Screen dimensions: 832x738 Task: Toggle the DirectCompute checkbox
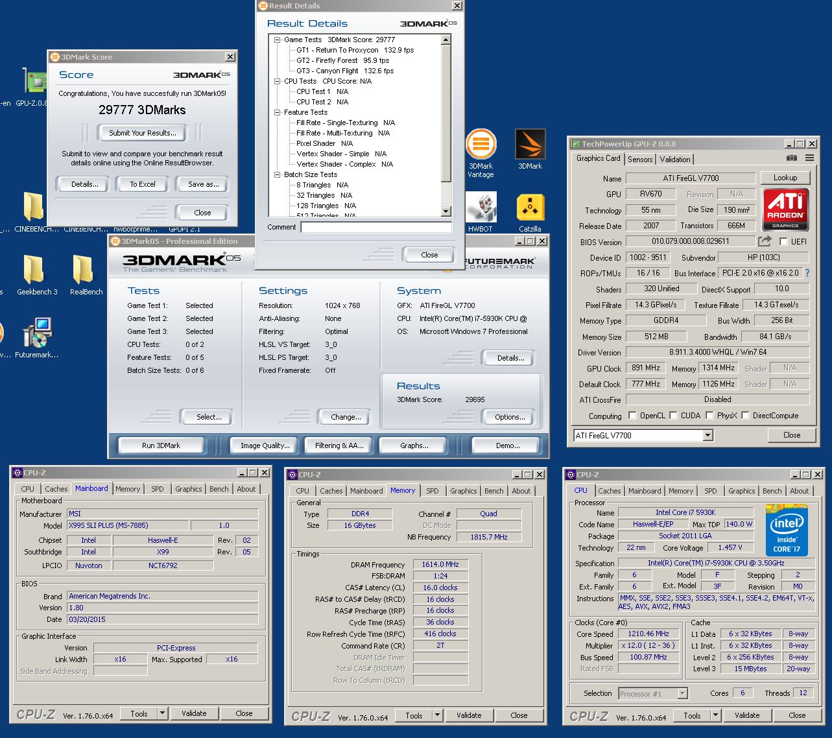point(746,416)
